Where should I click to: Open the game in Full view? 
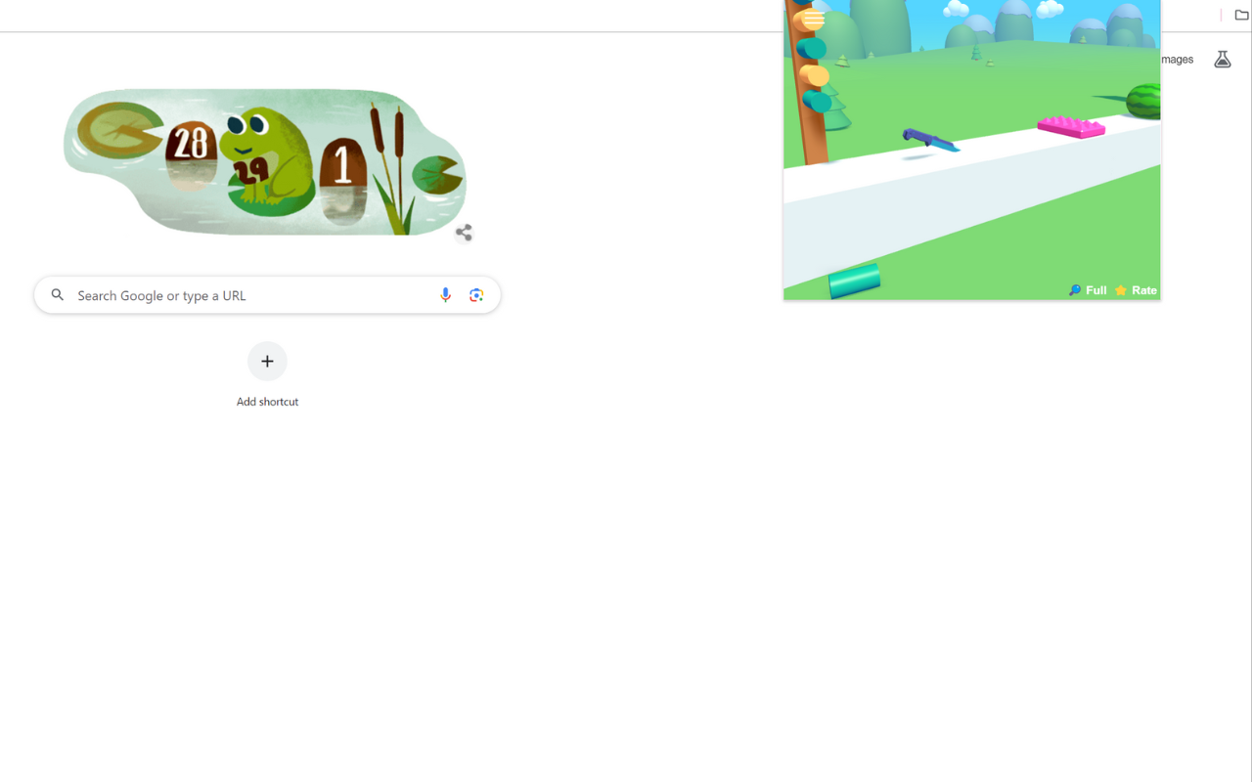(x=1088, y=290)
